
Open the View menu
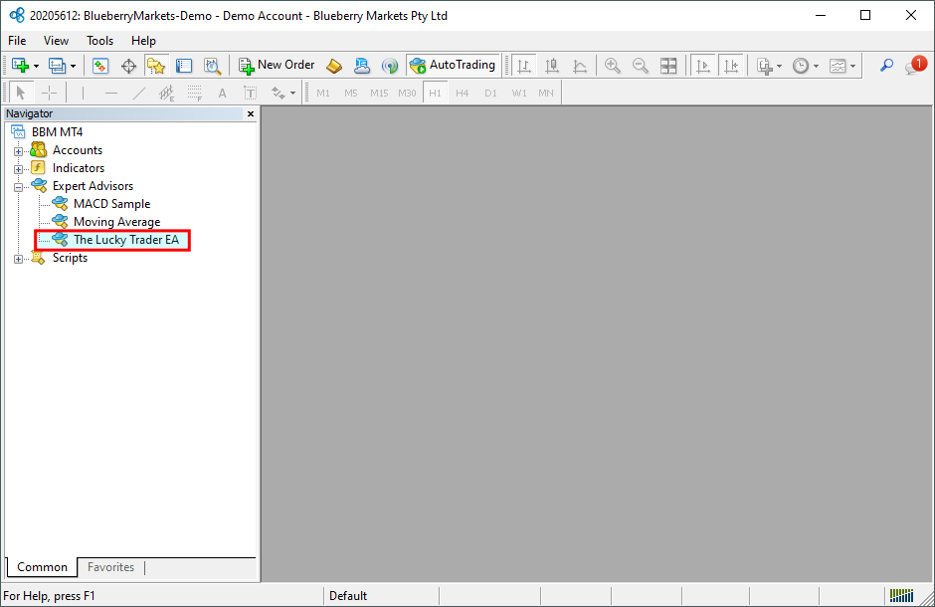(56, 41)
